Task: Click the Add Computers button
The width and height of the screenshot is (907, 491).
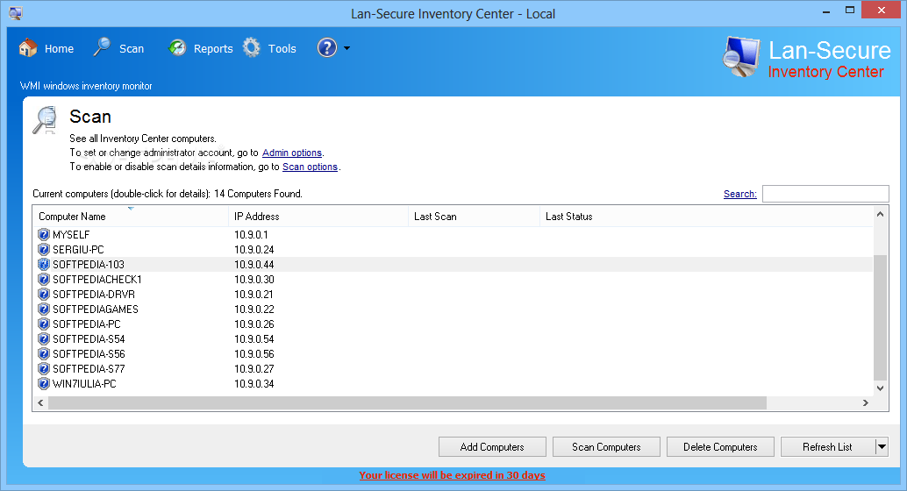Action: (x=492, y=447)
